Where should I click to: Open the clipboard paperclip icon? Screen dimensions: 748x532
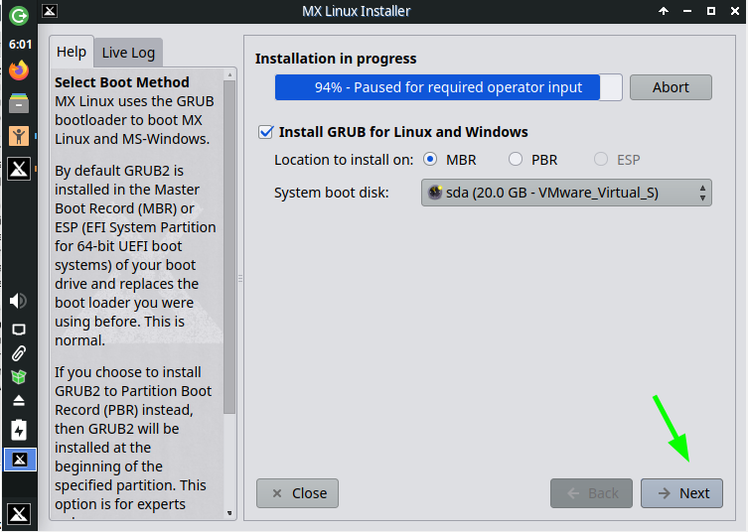pos(19,353)
